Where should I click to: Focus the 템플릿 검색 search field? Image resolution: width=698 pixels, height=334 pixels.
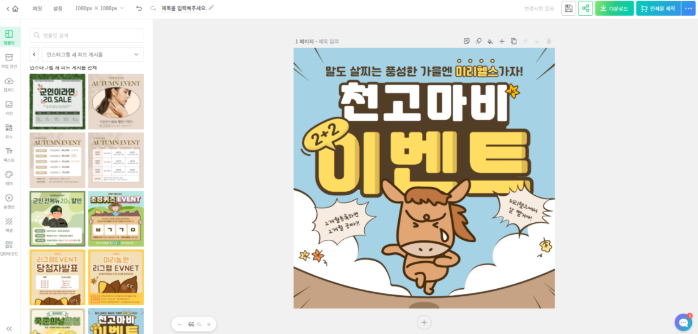pos(87,36)
